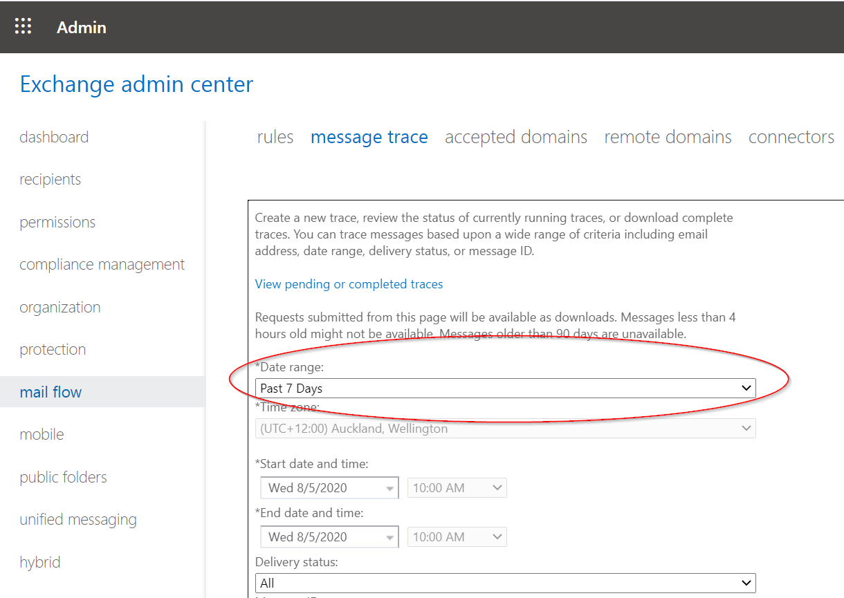
Task: Open the Start date picker dropdown
Action: tap(390, 488)
